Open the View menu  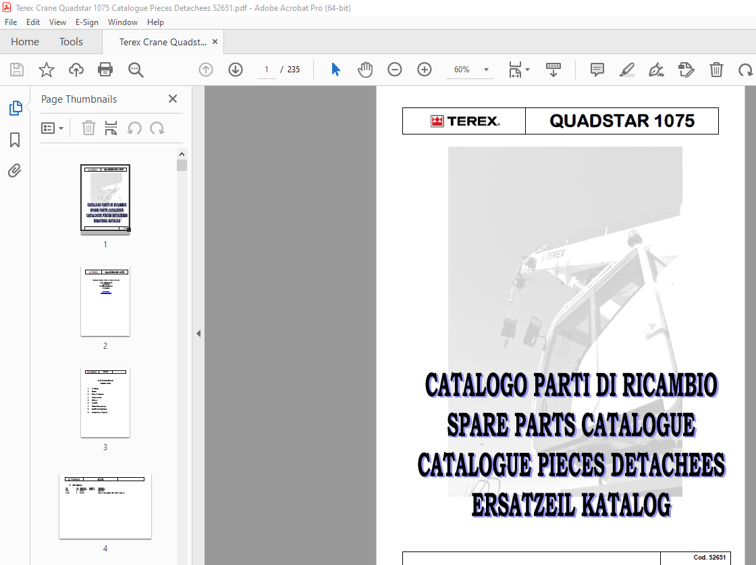click(x=57, y=22)
